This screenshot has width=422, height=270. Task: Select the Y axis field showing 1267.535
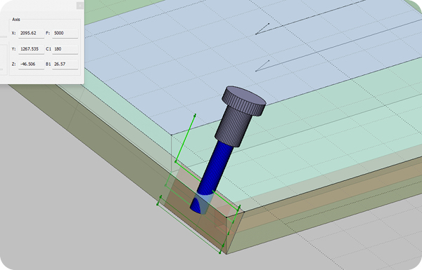(x=31, y=49)
